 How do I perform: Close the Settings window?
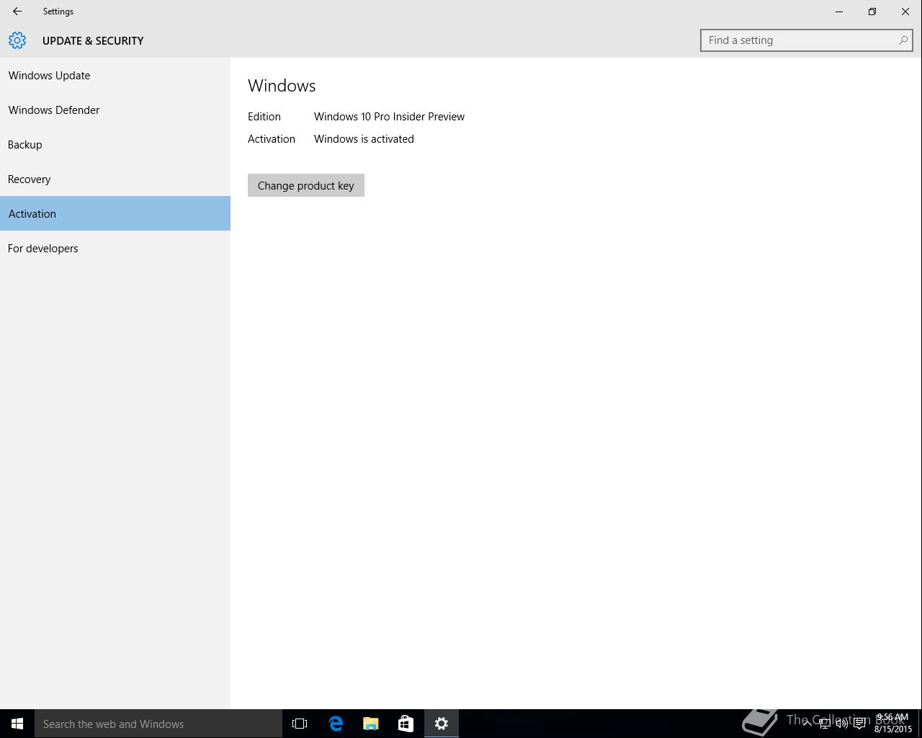905,12
